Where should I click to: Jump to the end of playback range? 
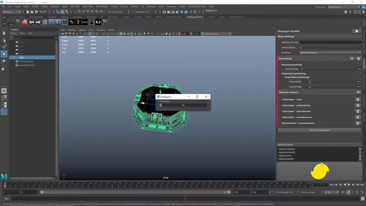click(x=362, y=185)
